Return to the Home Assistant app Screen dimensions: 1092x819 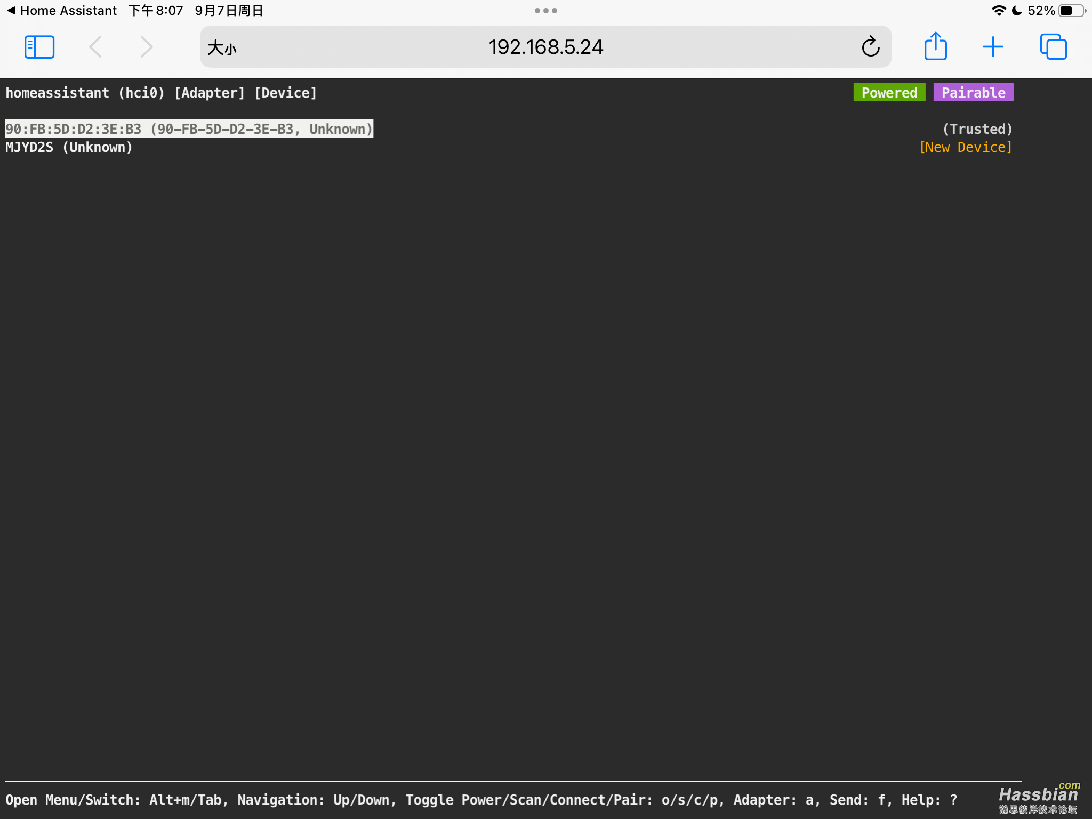pyautogui.click(x=62, y=11)
